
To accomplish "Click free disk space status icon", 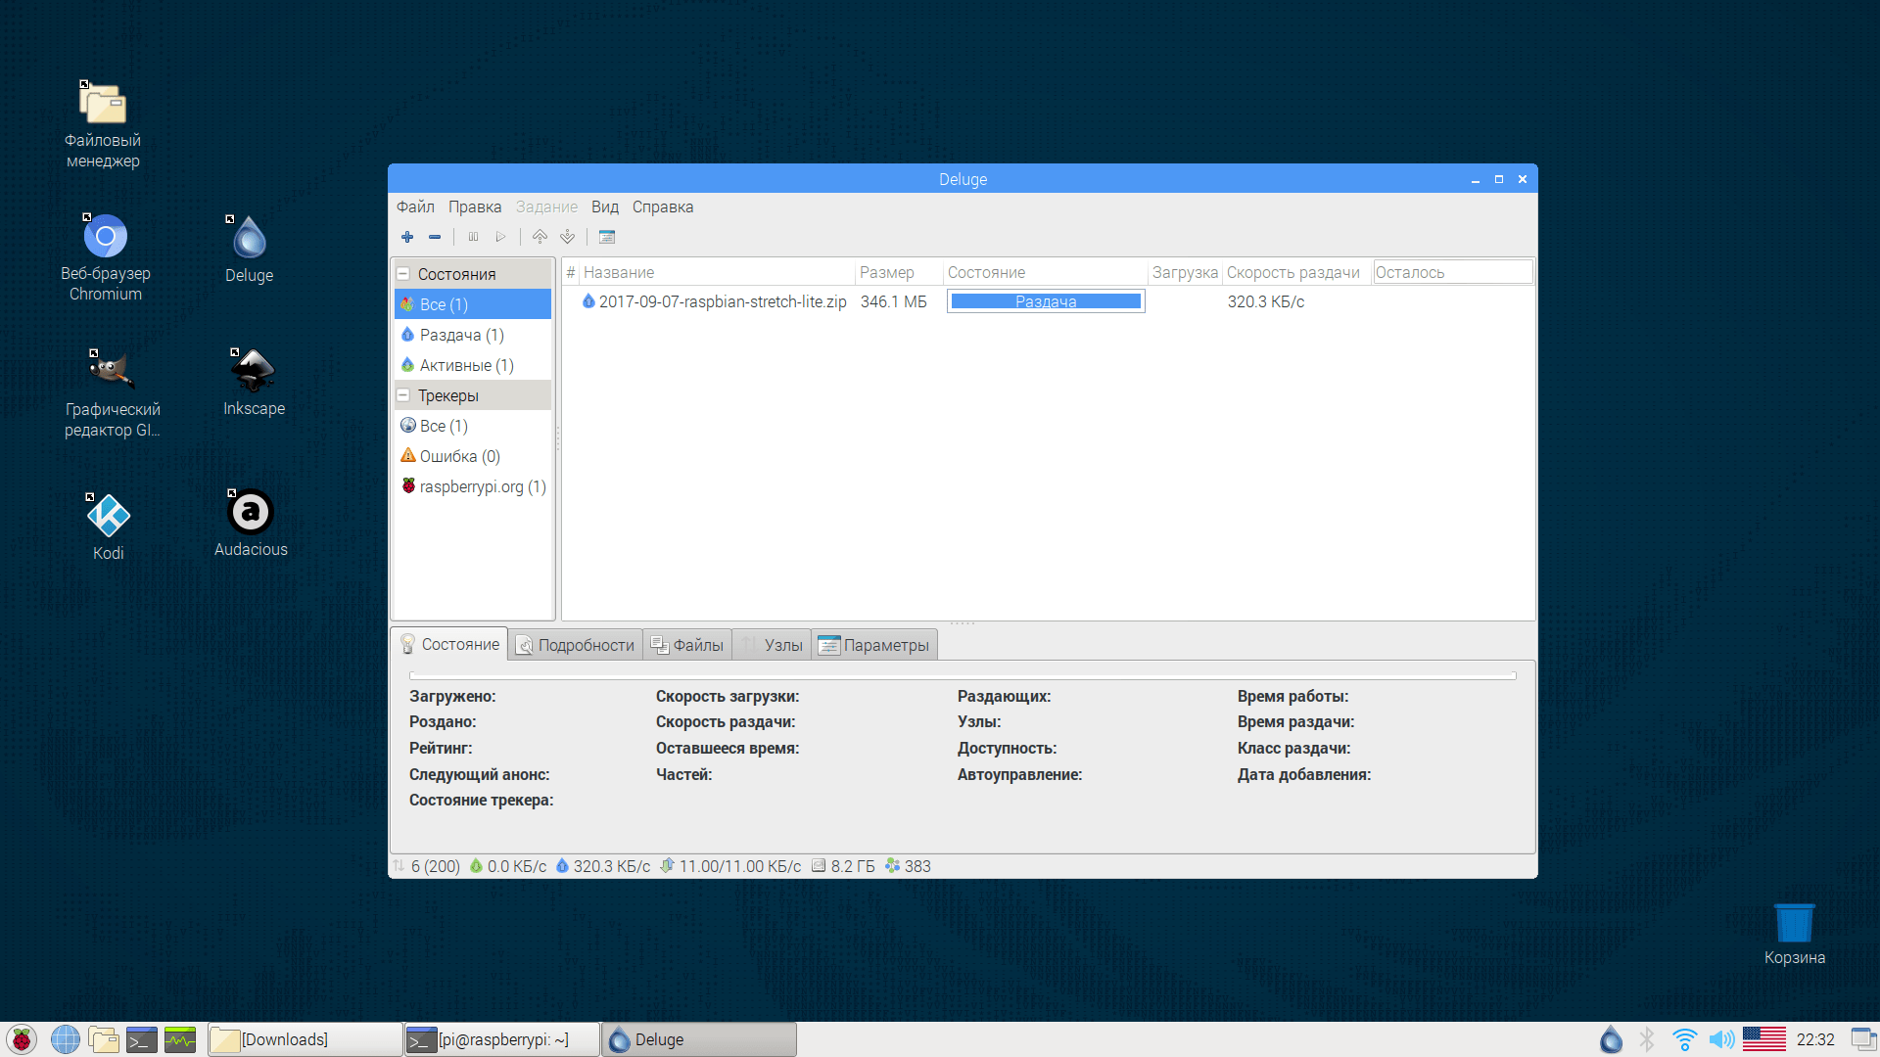I will 819,866.
